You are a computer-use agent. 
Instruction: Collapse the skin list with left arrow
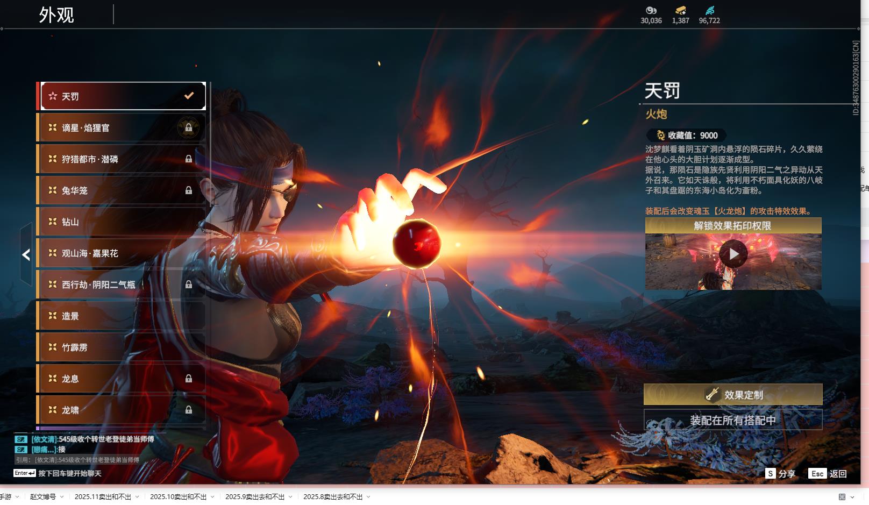pos(26,254)
